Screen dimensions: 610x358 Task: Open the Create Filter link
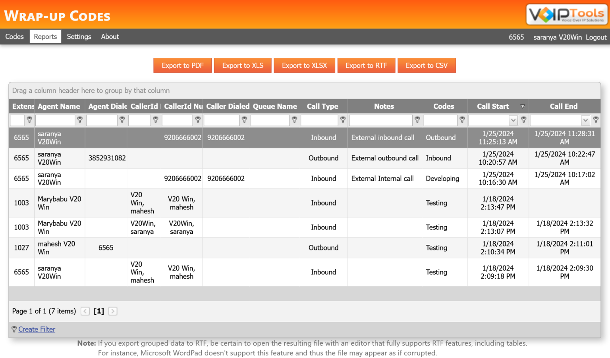37,329
